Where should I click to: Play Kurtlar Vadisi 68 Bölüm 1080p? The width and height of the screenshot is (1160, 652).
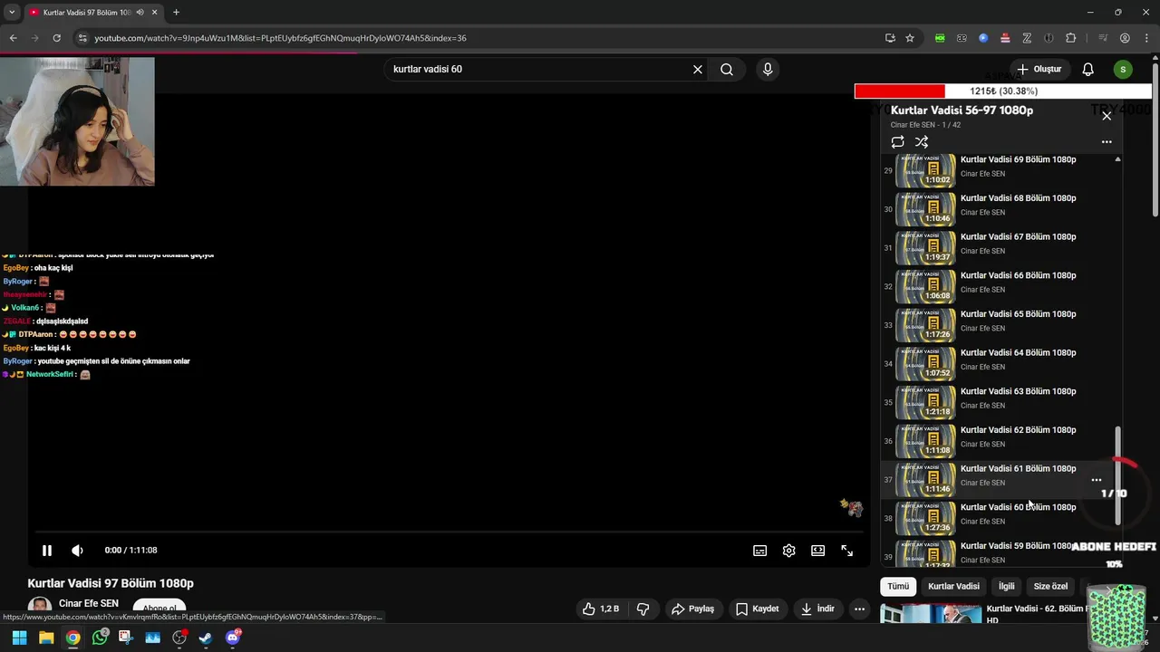point(1018,198)
